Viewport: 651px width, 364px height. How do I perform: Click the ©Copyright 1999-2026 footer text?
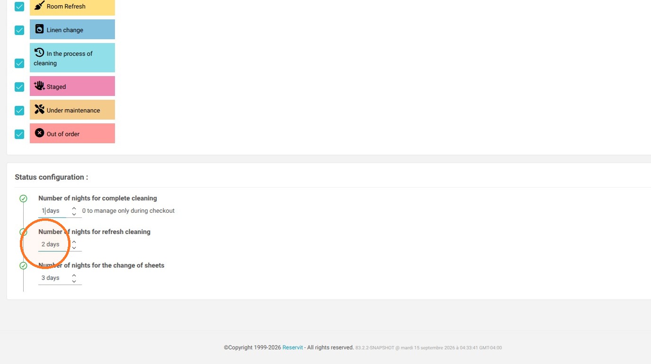point(253,347)
